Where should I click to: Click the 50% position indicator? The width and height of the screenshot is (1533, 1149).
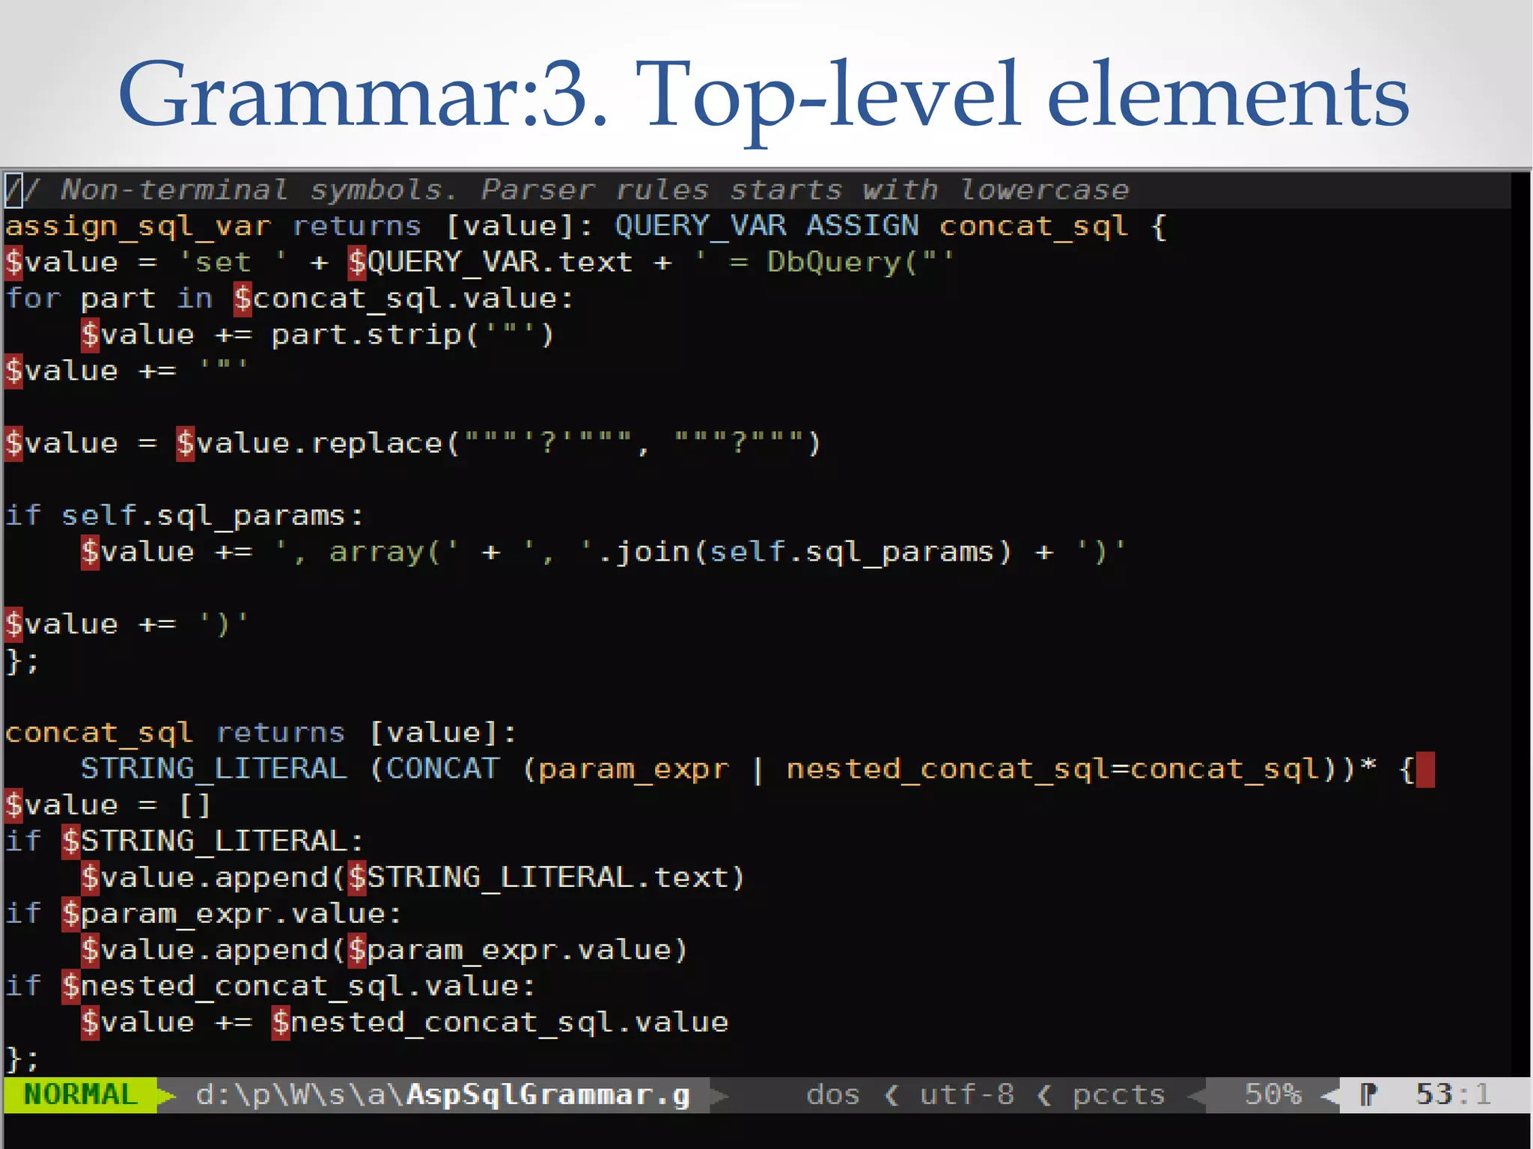point(1273,1095)
